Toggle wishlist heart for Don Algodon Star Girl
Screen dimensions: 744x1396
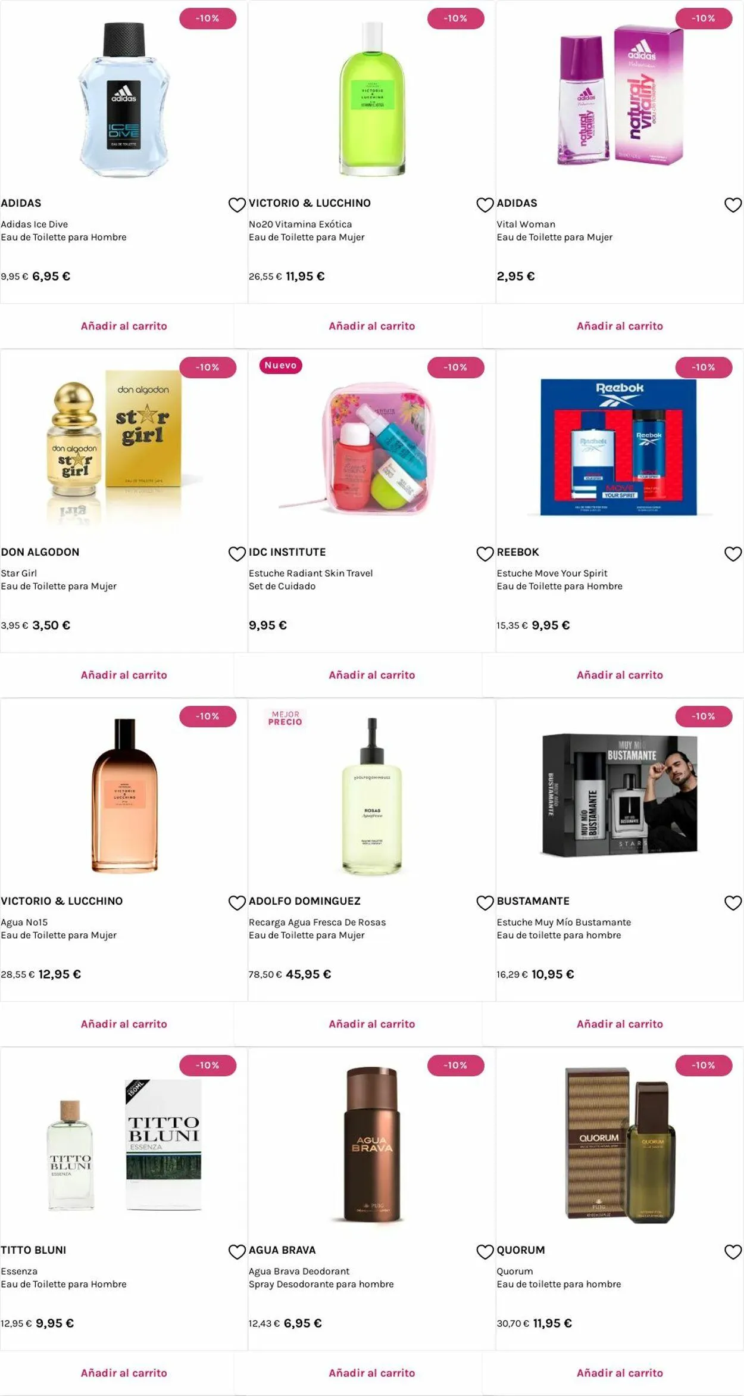[237, 554]
